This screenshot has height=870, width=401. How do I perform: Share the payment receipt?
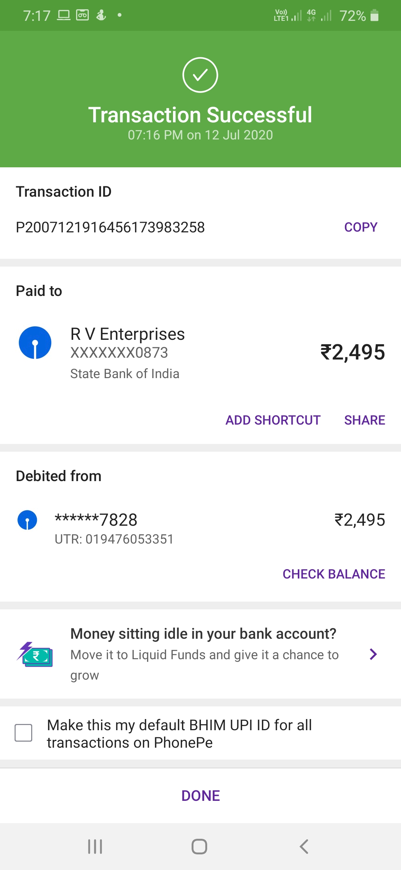click(364, 420)
